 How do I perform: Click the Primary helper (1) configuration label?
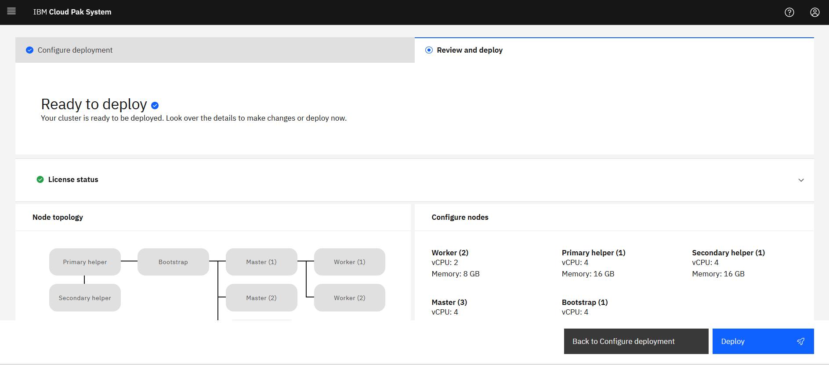coord(594,253)
